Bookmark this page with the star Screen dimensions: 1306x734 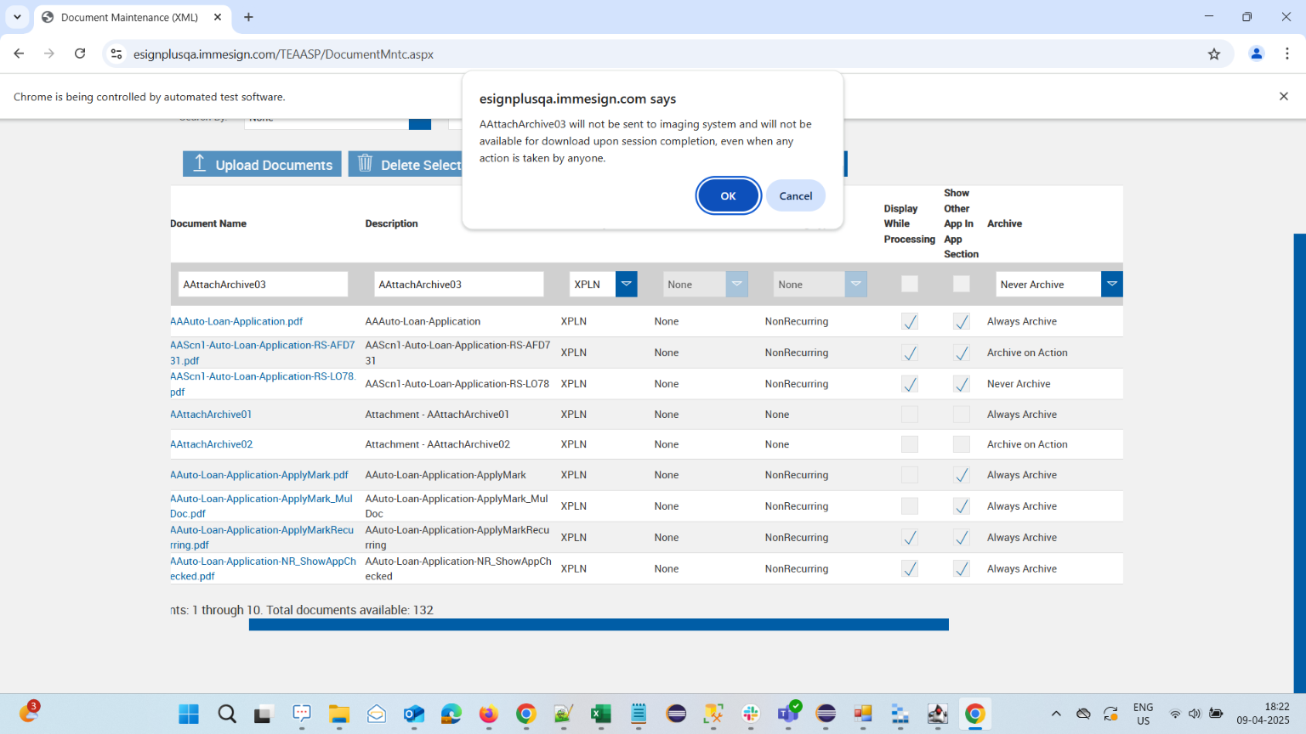pos(1214,54)
